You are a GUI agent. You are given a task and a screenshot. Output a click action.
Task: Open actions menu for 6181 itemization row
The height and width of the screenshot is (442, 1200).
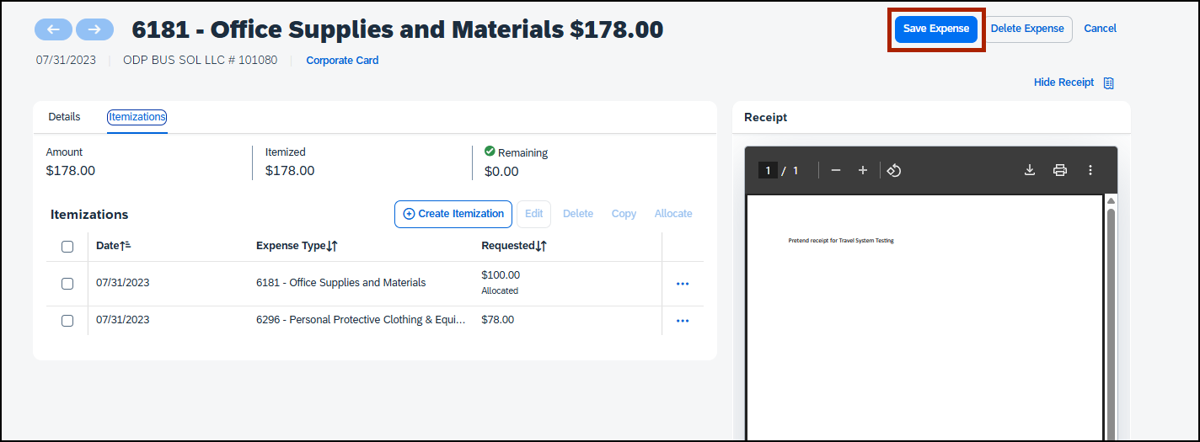(683, 284)
